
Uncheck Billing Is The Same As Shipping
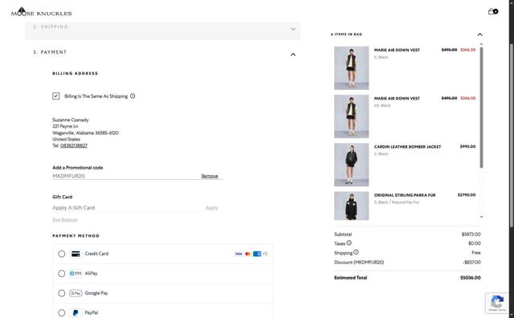pos(56,96)
